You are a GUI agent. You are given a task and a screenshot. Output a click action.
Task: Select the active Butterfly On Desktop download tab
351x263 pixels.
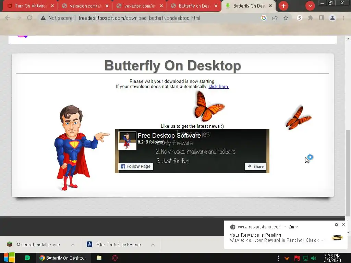tap(249, 6)
